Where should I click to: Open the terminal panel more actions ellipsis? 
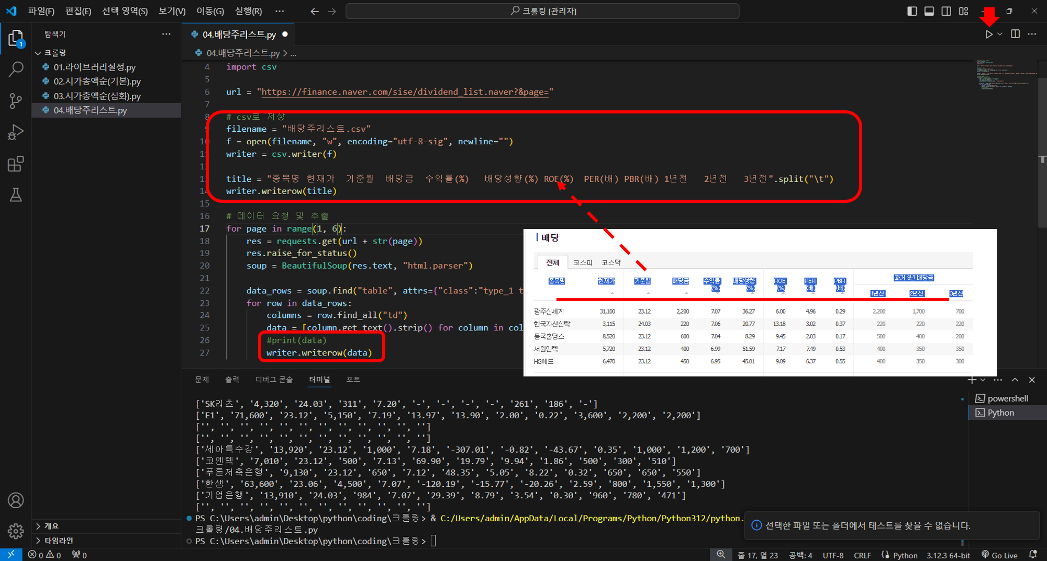(998, 380)
